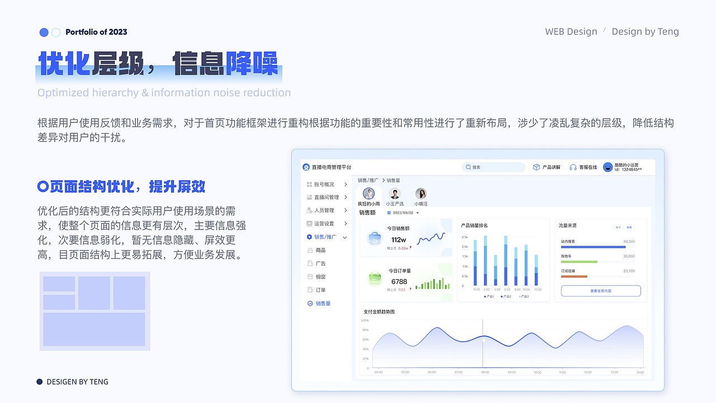Click the 账号概况 grid icon

pos(309,184)
